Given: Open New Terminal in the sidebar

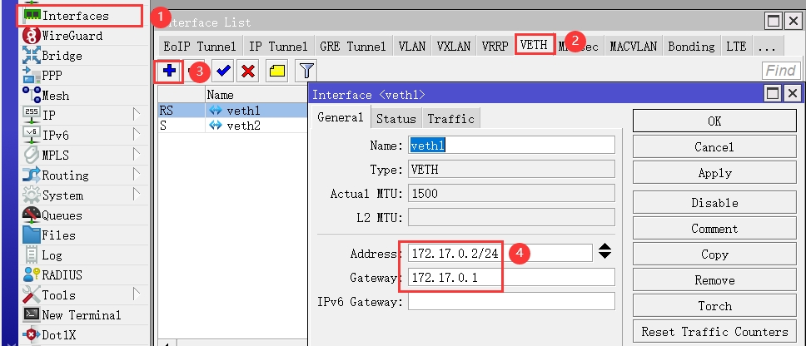Looking at the screenshot, I should coord(81,315).
